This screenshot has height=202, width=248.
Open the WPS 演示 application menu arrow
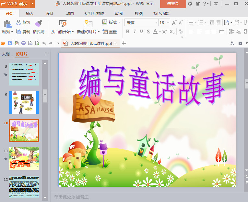click(x=32, y=3)
